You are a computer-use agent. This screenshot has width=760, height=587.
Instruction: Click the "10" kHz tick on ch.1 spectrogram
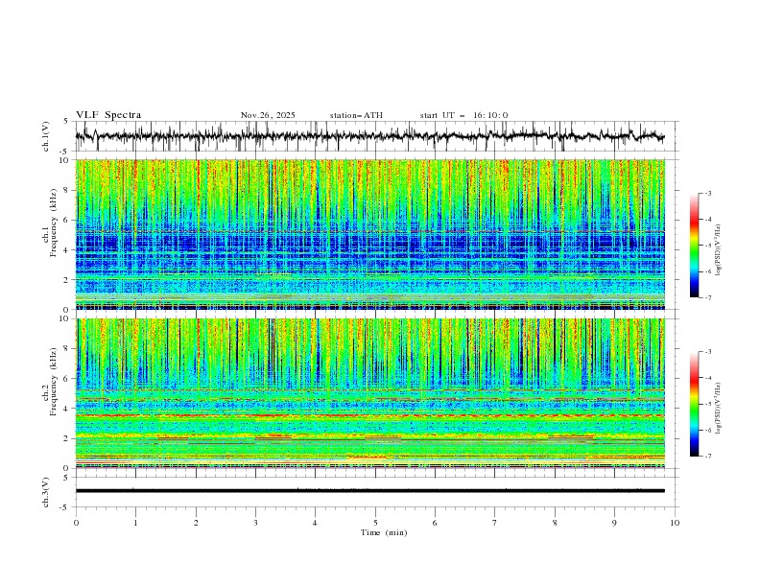pyautogui.click(x=65, y=160)
